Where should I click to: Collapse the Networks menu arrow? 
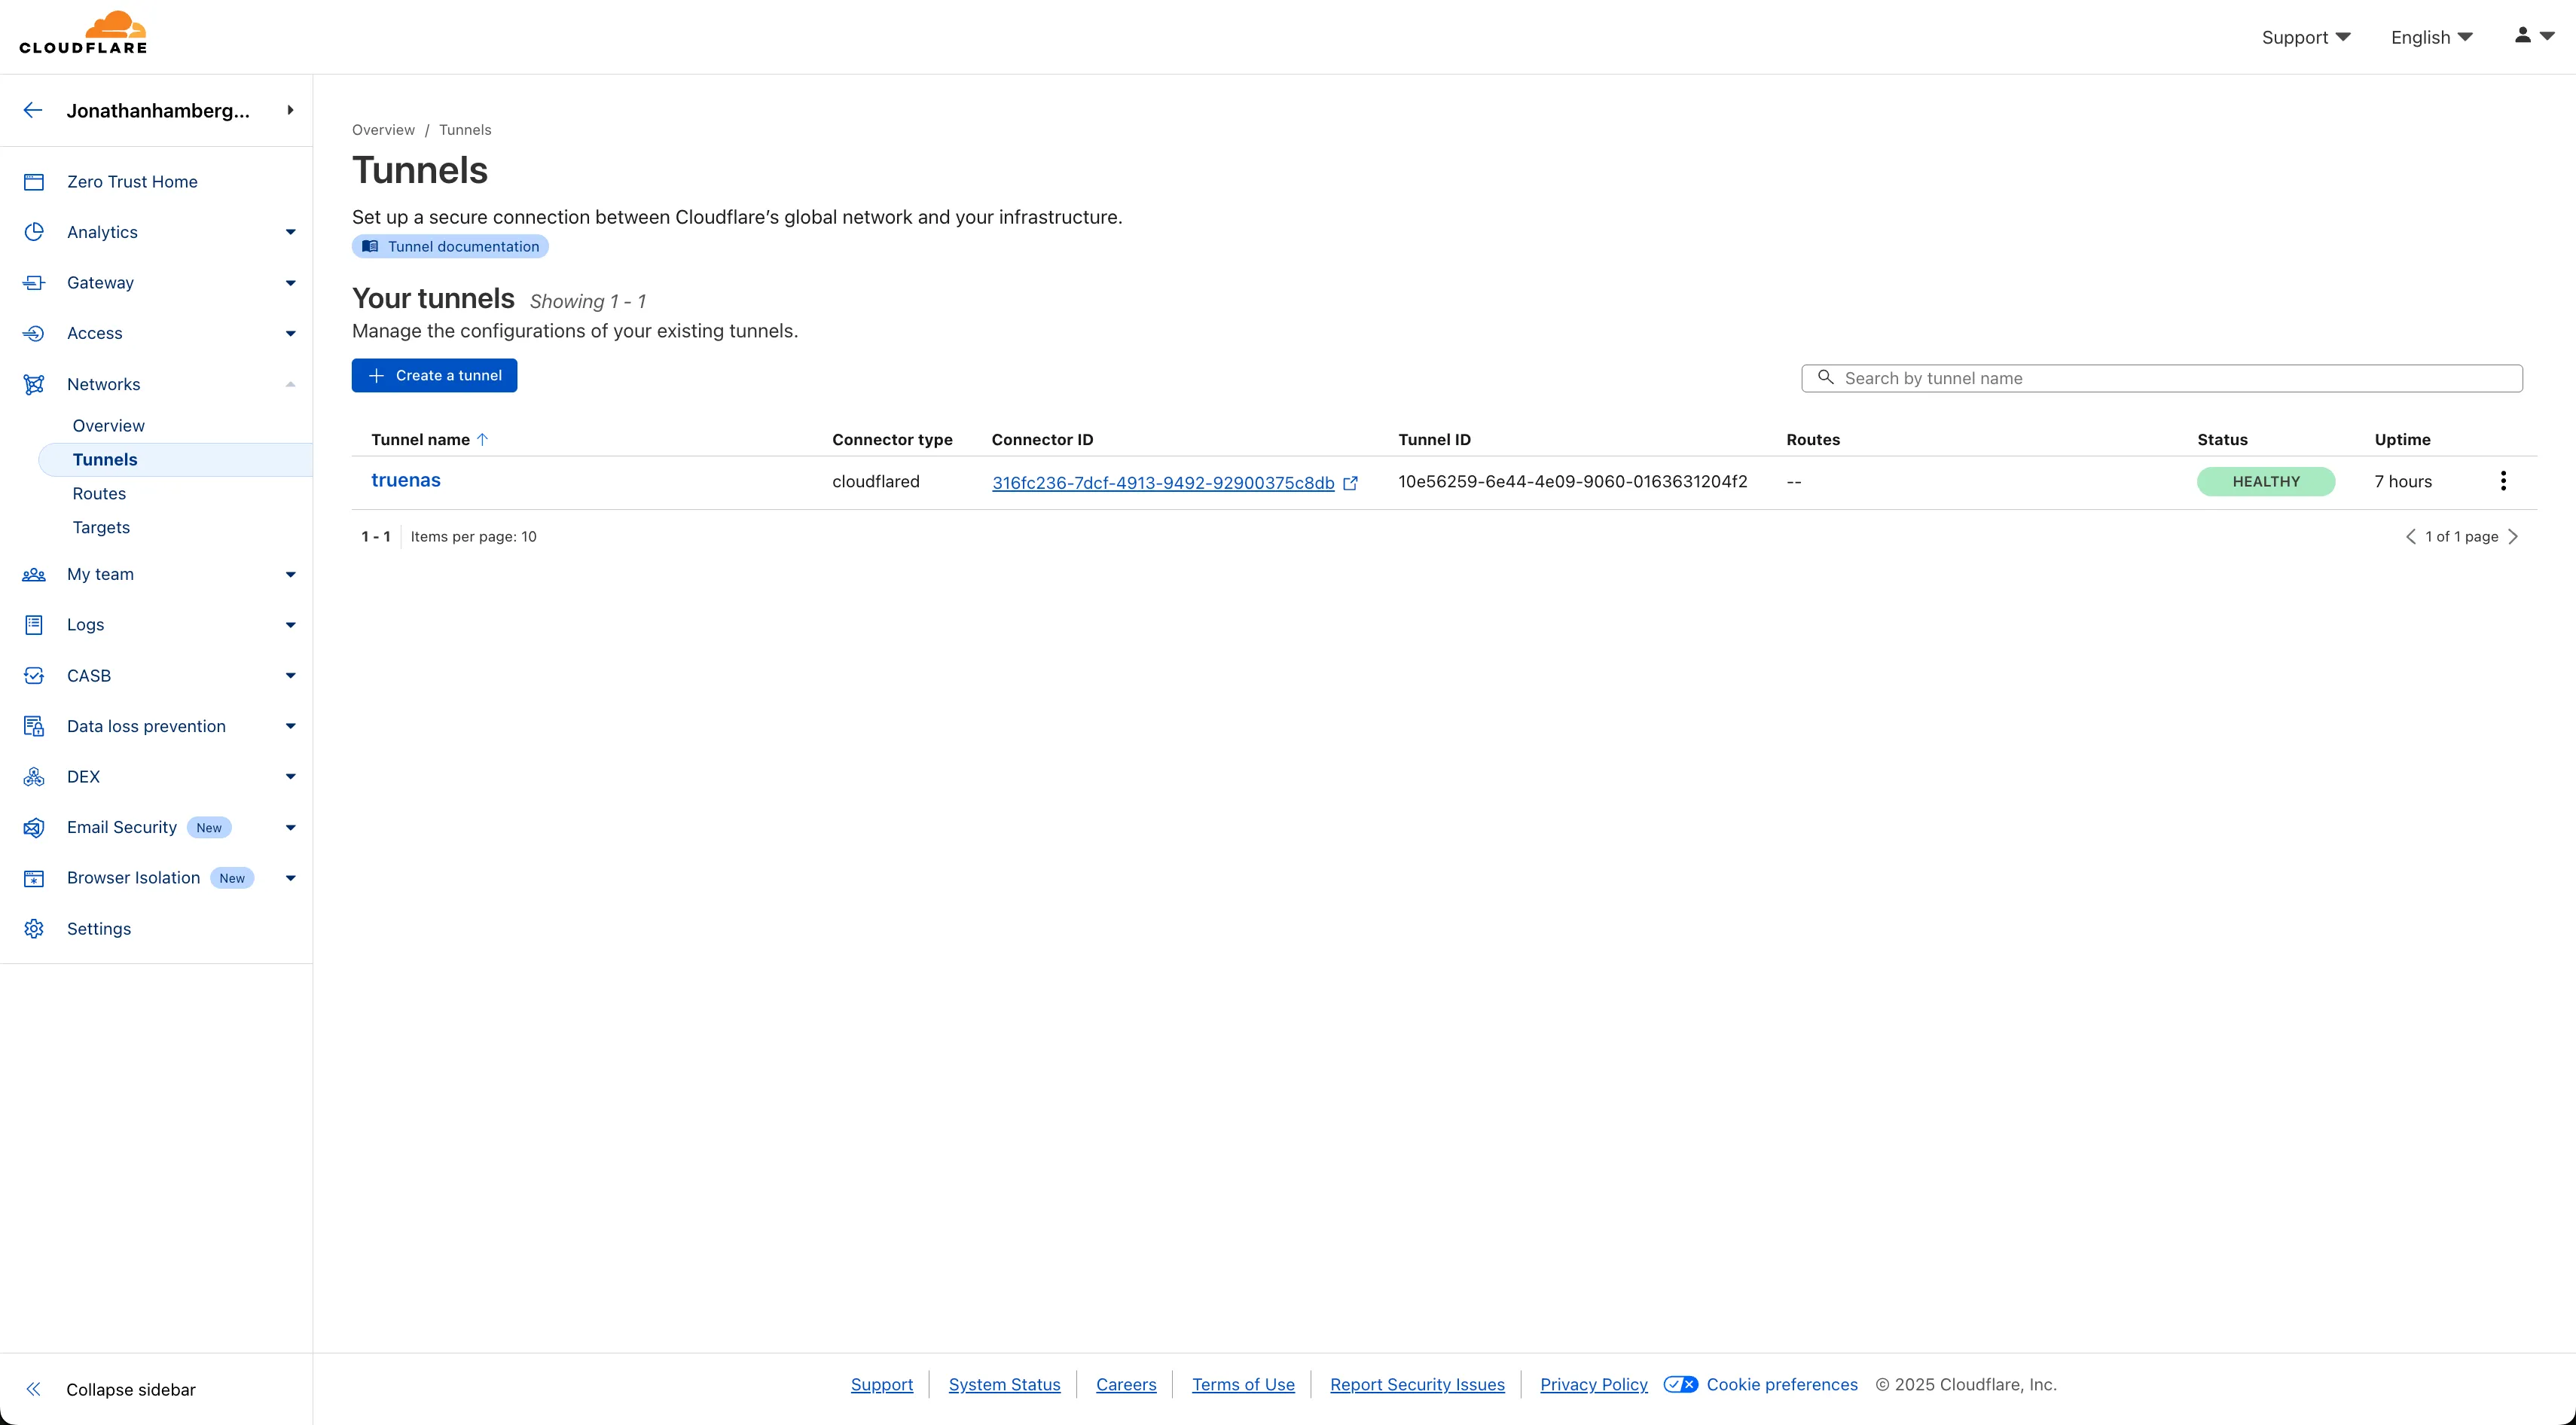tap(290, 384)
